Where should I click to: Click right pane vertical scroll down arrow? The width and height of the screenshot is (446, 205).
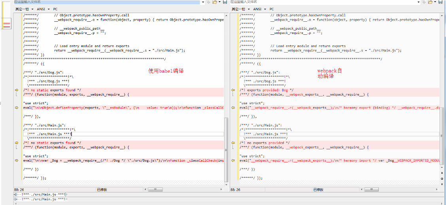442,167
